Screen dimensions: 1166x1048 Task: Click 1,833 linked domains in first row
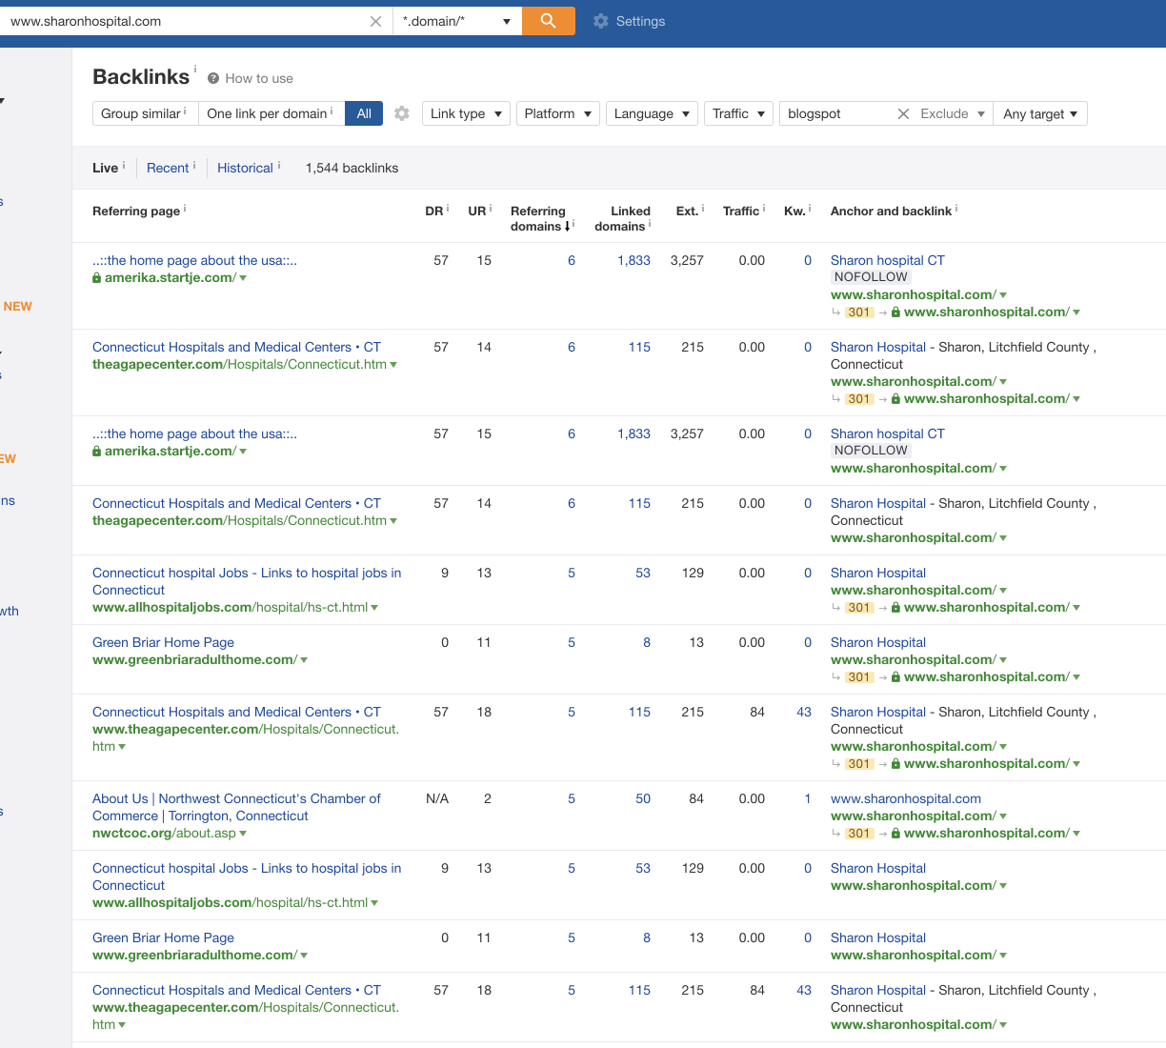click(x=633, y=260)
